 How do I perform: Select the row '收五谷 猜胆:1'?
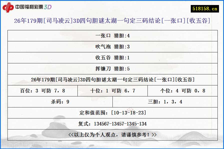(x=112, y=58)
